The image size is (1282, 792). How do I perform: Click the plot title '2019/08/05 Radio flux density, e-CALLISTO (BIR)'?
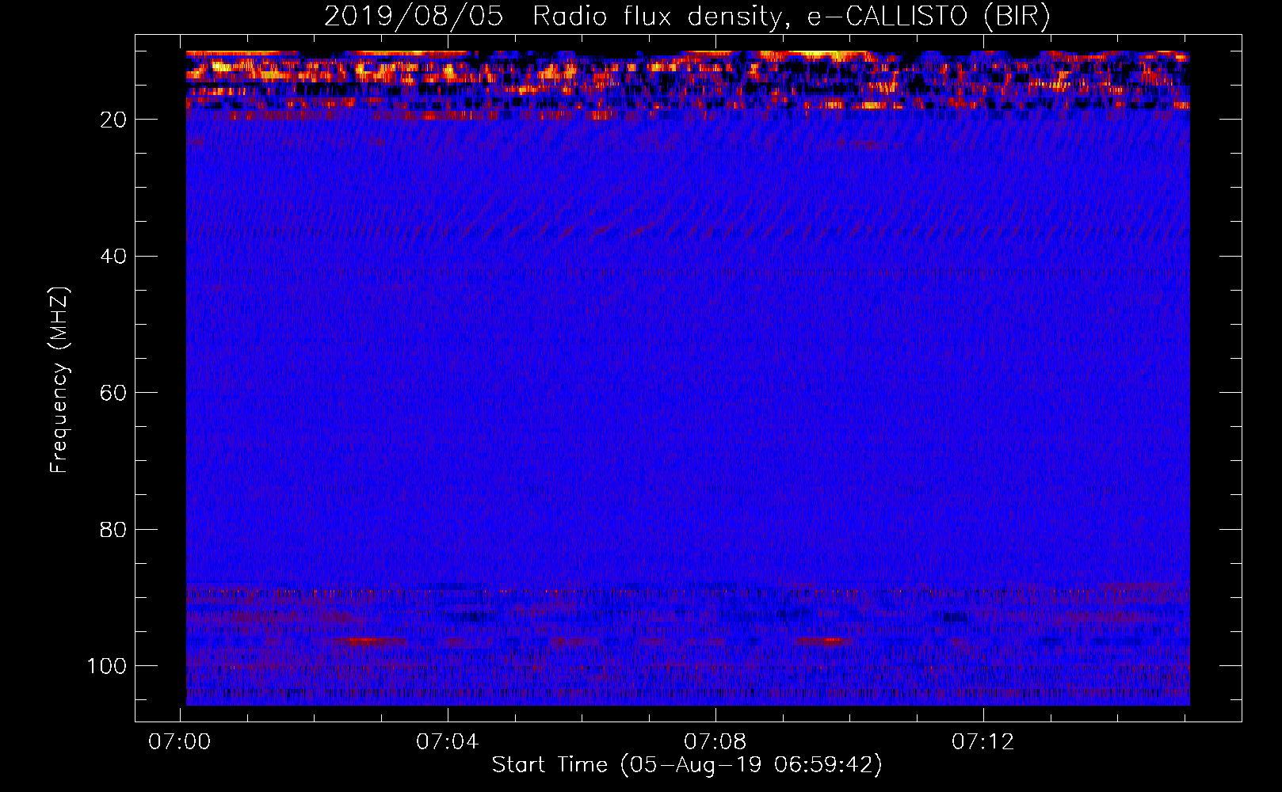click(687, 17)
